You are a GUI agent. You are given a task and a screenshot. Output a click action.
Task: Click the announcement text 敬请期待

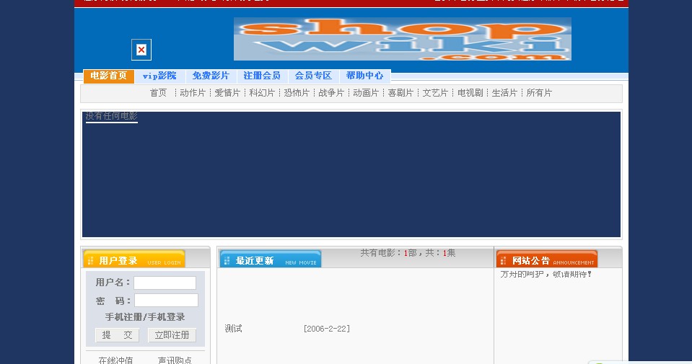coord(572,274)
